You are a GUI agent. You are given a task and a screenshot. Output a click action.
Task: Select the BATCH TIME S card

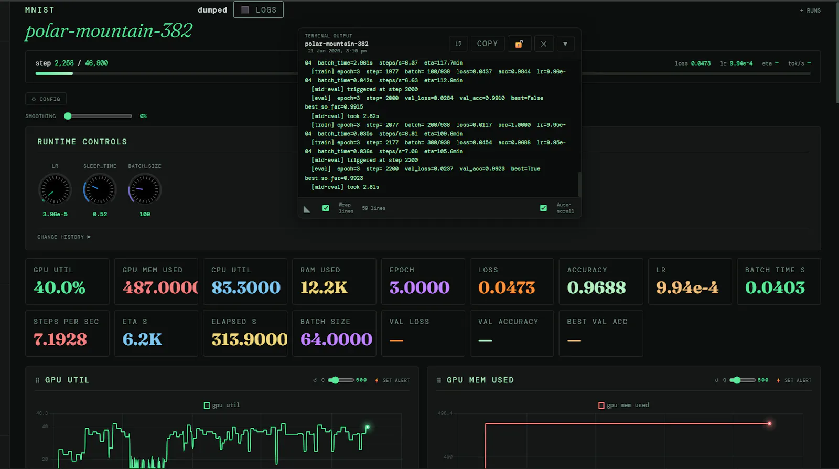pyautogui.click(x=779, y=282)
